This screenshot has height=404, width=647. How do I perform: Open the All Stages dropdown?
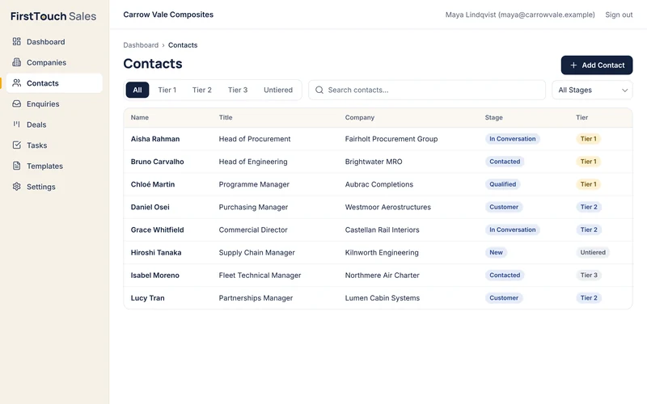[592, 90]
